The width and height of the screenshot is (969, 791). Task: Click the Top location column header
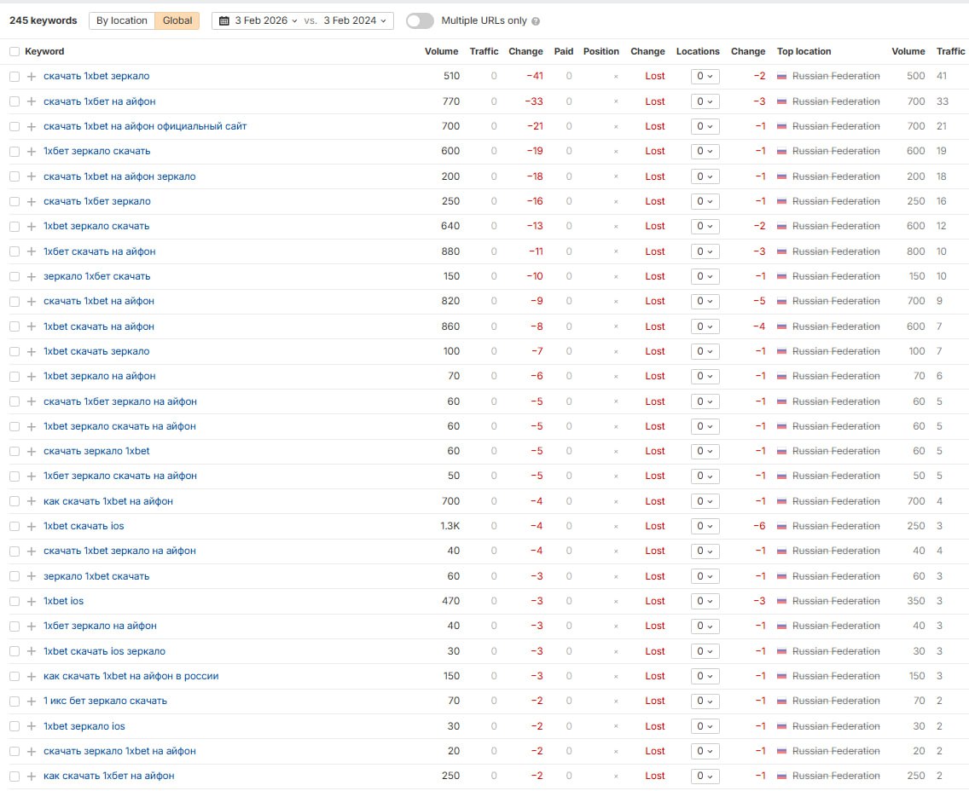(804, 51)
